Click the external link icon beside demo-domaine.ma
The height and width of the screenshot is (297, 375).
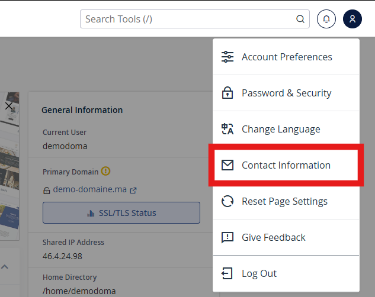133,191
